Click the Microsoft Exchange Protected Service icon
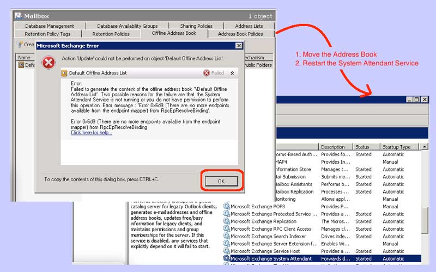Viewport: 436px width, 272px height. (227, 214)
